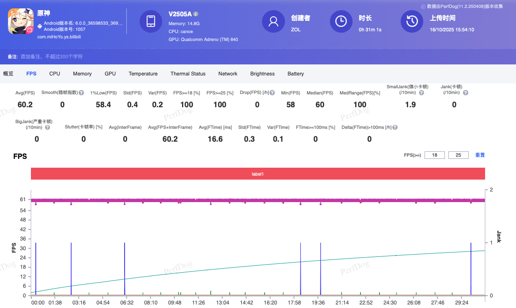Click the info icon beside V2505A

(x=196, y=14)
